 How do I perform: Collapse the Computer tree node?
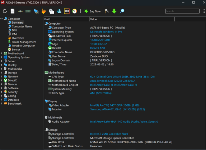(1, 19)
